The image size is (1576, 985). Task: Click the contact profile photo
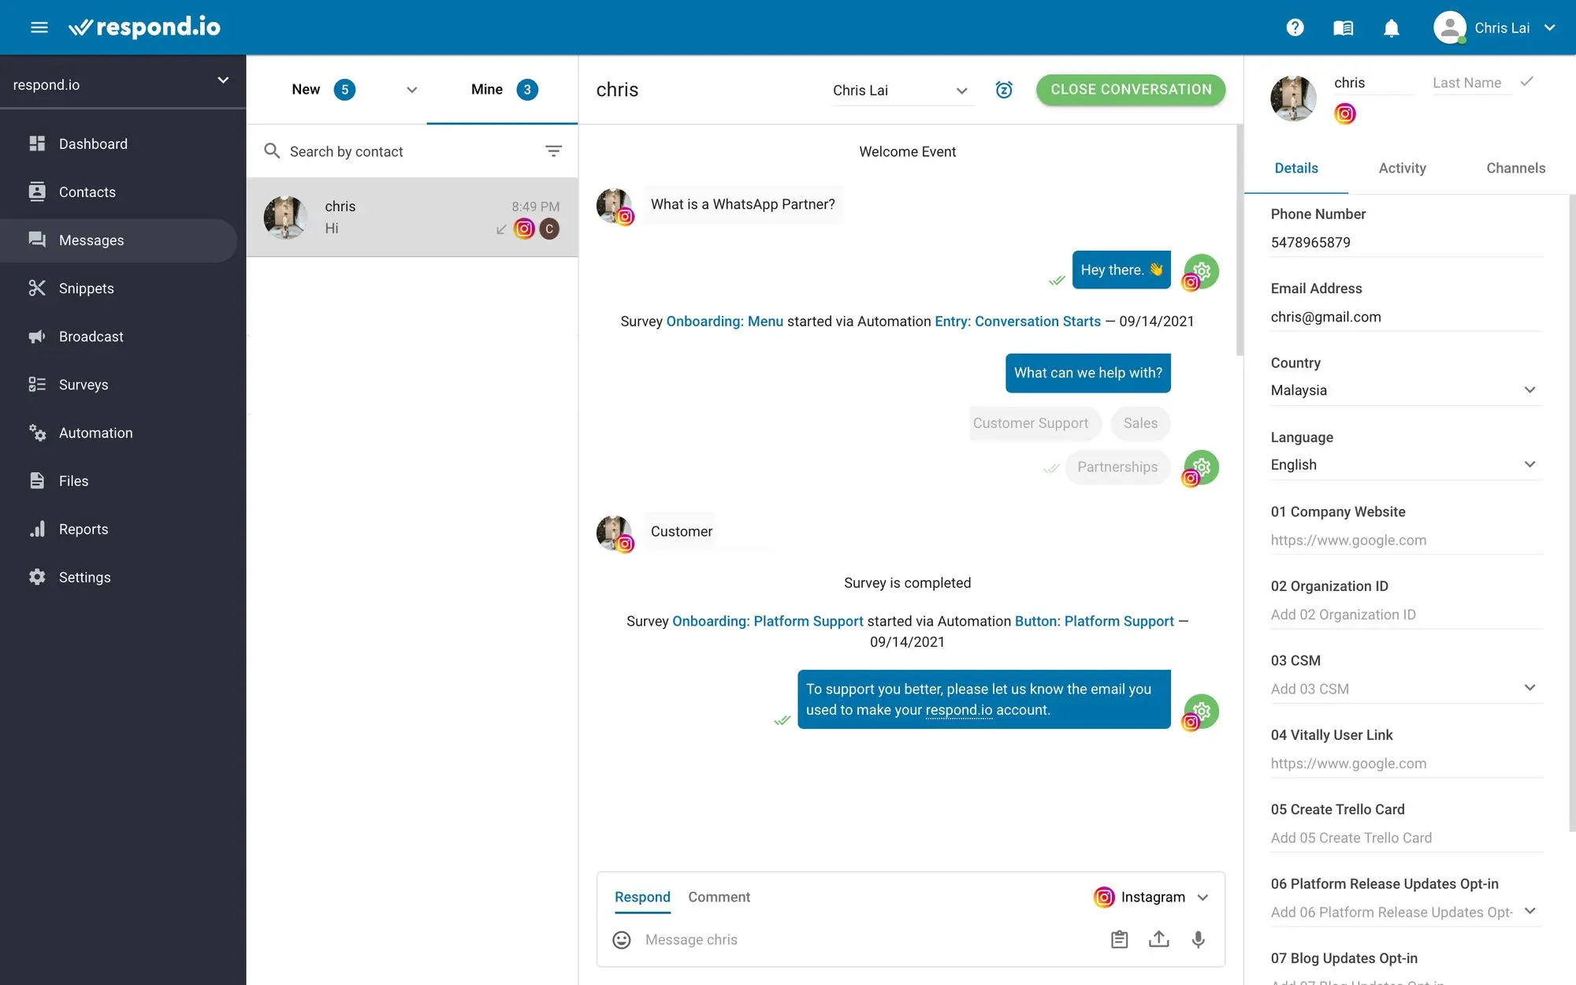(1293, 98)
